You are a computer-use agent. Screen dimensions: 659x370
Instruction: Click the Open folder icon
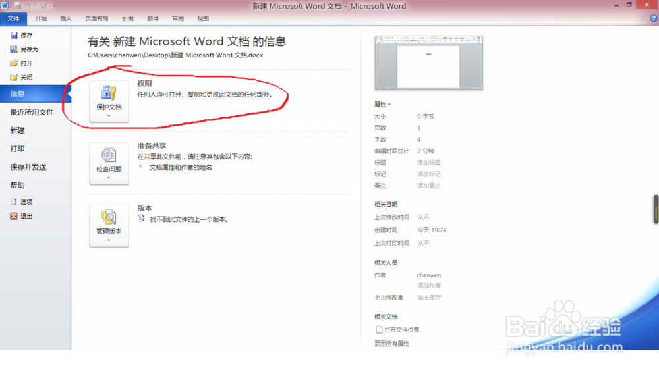pos(14,63)
